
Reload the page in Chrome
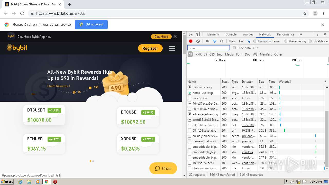pyautogui.click(x=22, y=13)
